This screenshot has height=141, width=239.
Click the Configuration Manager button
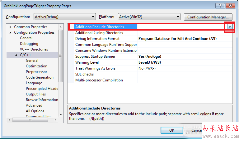(x=208, y=17)
